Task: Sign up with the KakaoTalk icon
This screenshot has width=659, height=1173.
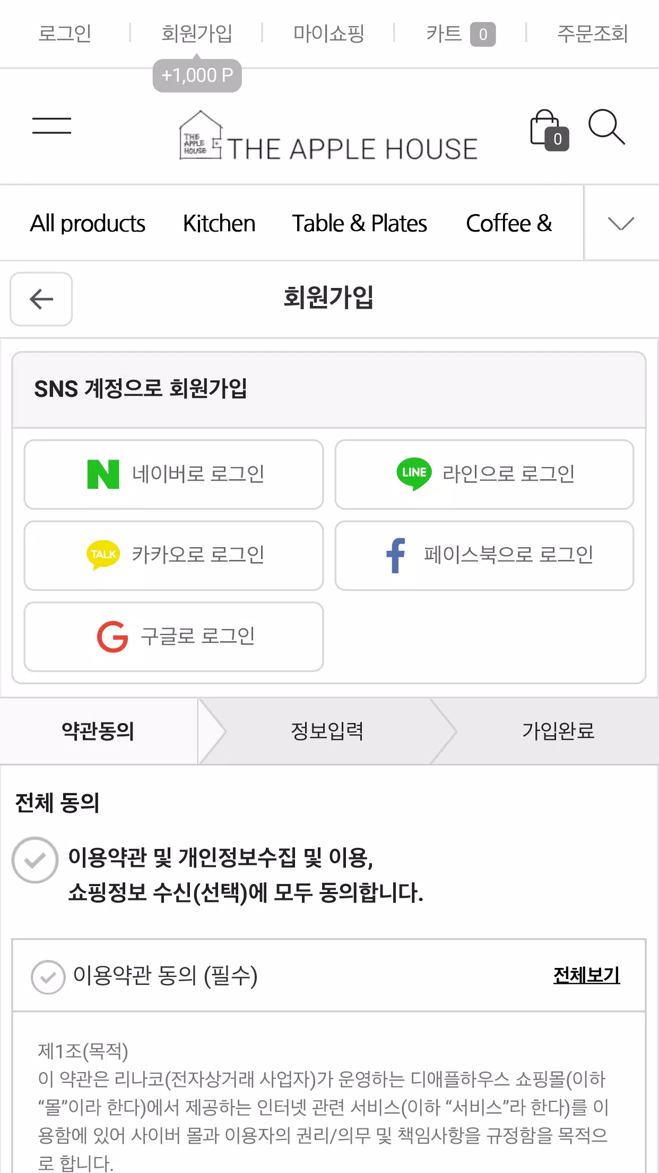Action: [103, 555]
